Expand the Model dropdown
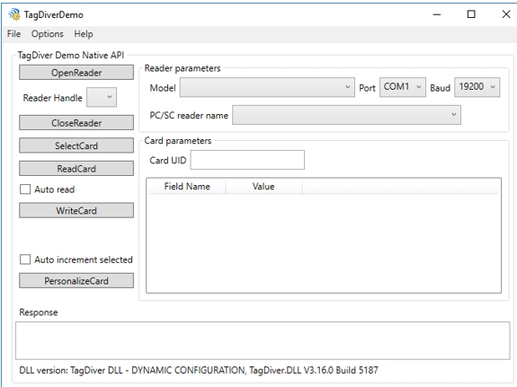The image size is (517, 387). pyautogui.click(x=267, y=87)
